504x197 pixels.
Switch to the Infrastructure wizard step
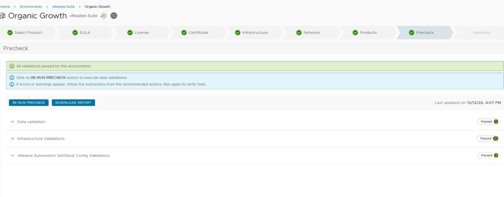254,33
